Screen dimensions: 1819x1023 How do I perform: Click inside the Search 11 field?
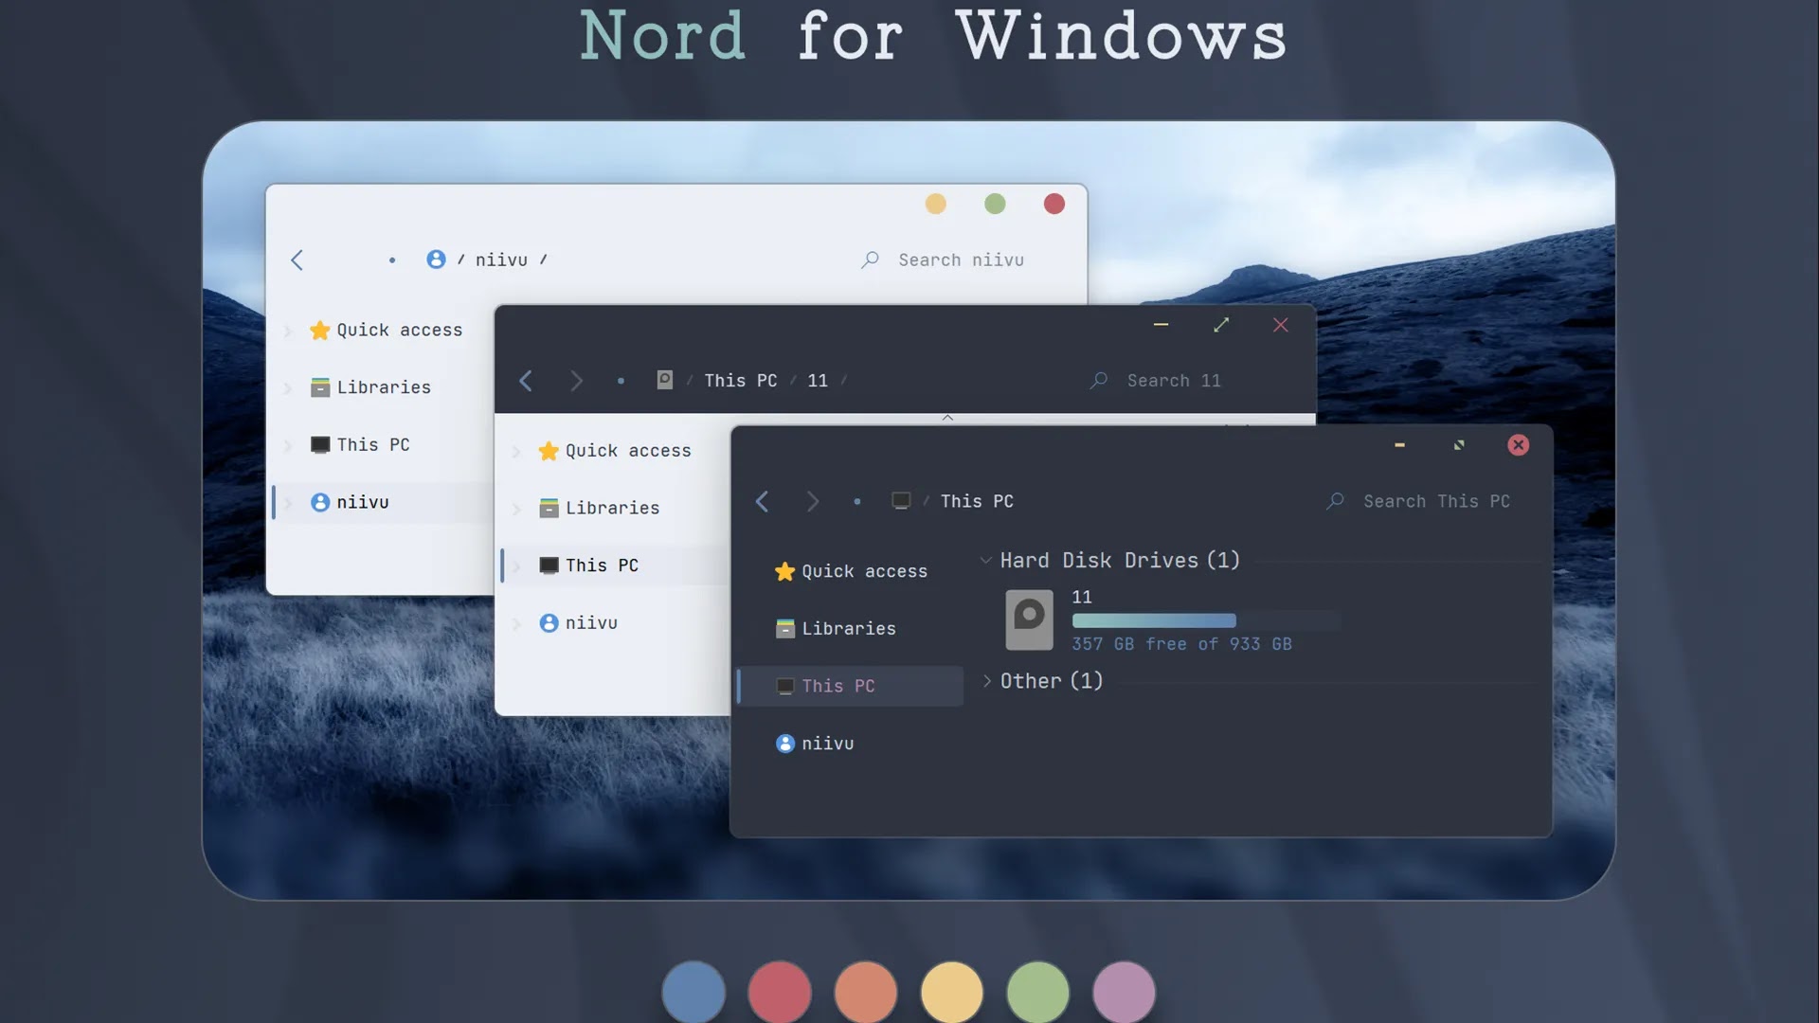pos(1174,380)
